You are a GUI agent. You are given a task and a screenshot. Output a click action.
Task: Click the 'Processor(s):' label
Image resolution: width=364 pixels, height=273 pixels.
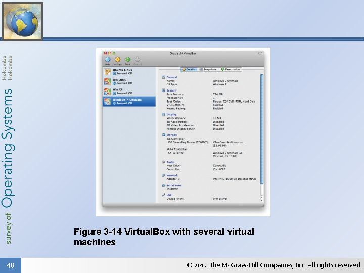[x=174, y=98]
